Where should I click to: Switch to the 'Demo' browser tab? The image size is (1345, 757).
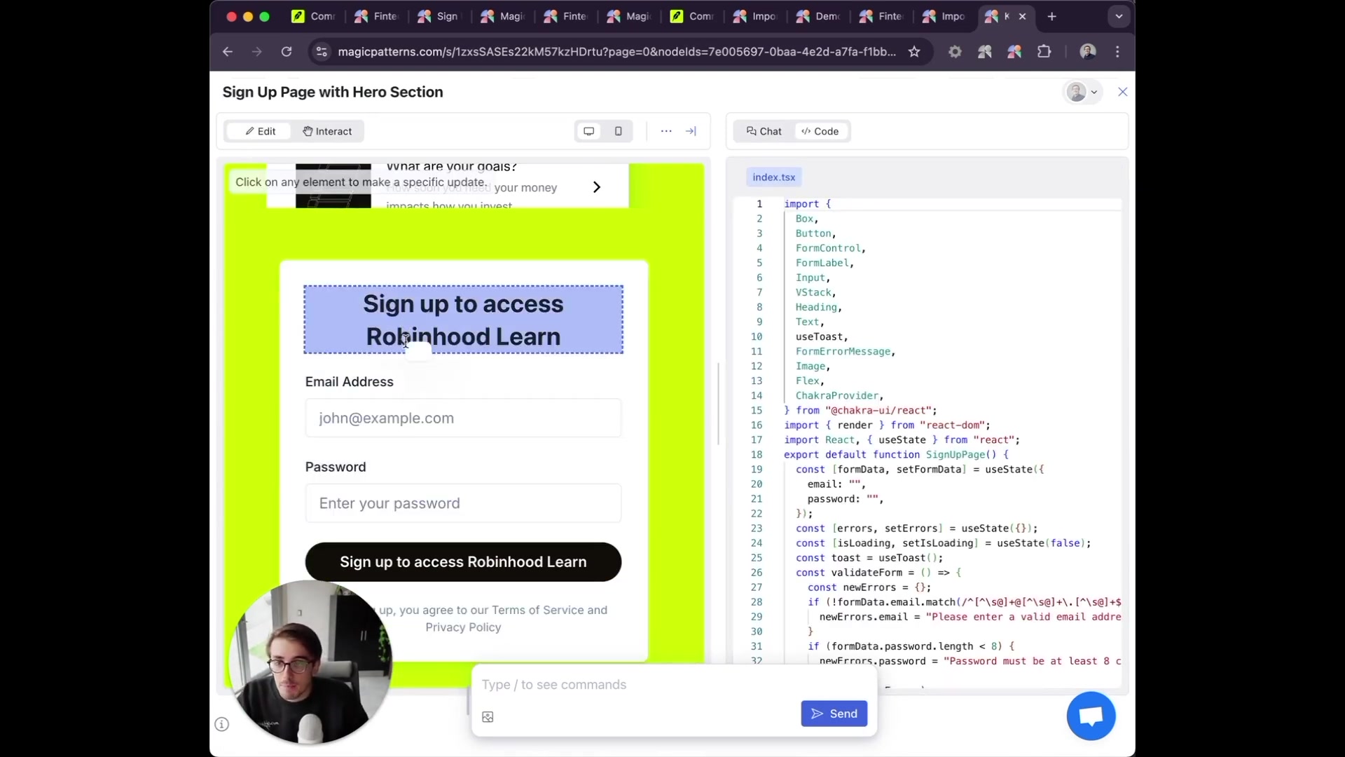tap(818, 16)
